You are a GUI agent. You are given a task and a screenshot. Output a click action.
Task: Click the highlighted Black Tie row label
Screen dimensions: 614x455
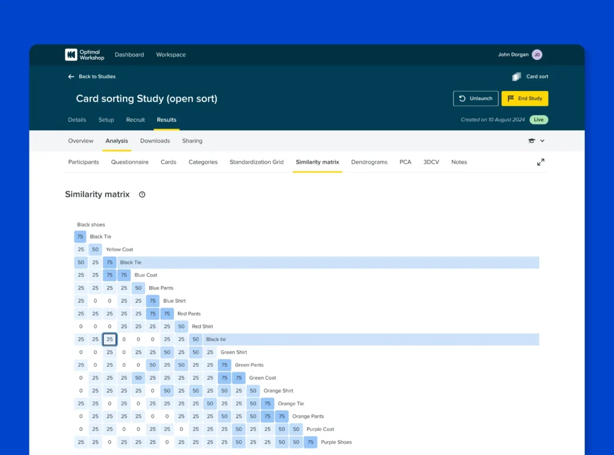[x=131, y=263]
